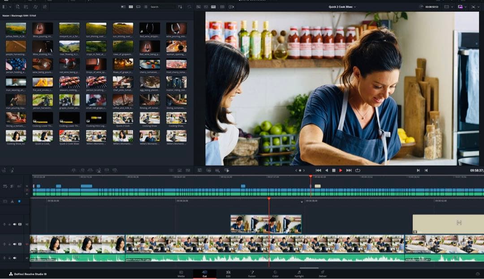Switch the media pool to Thumbnail view

click(131, 7)
